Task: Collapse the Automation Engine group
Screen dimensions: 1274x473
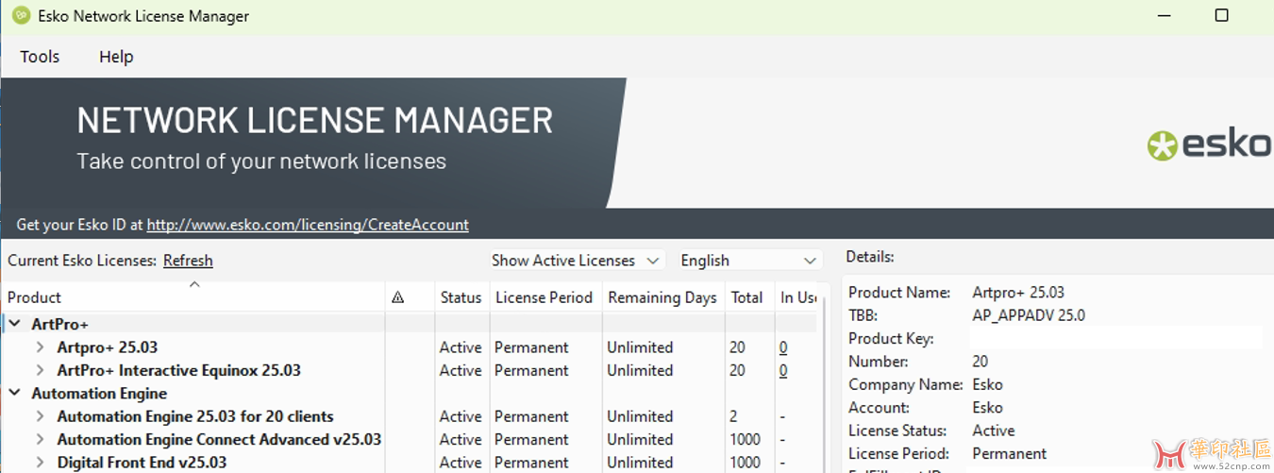Action: [15, 394]
